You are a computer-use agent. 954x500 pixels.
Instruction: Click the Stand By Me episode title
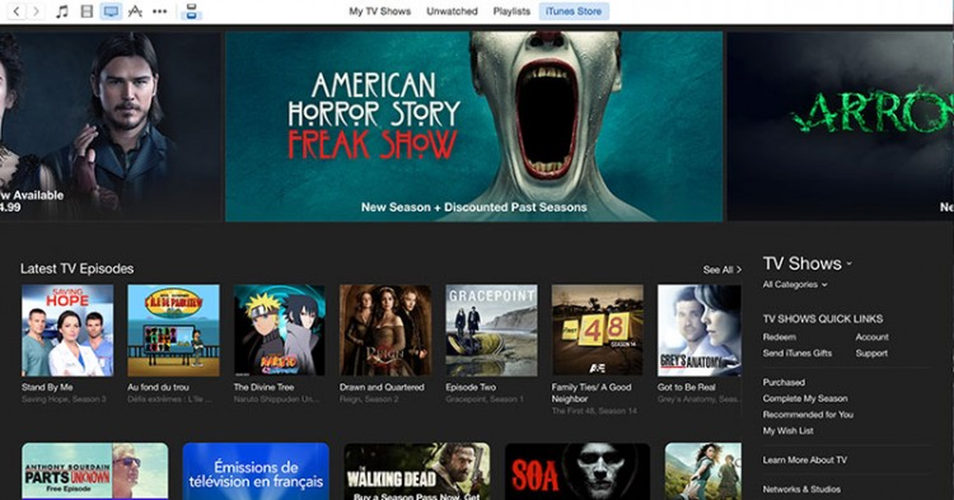click(48, 387)
